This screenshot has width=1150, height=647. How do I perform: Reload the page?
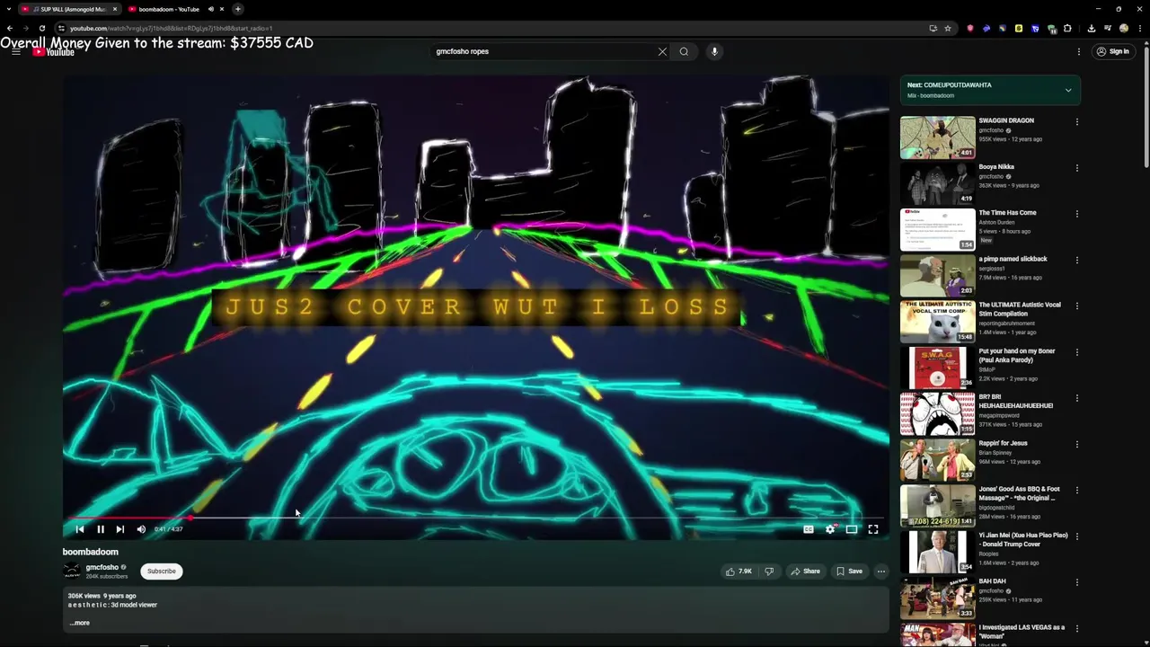pos(41,28)
